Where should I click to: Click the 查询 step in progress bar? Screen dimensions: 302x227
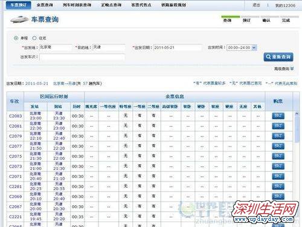click(228, 21)
